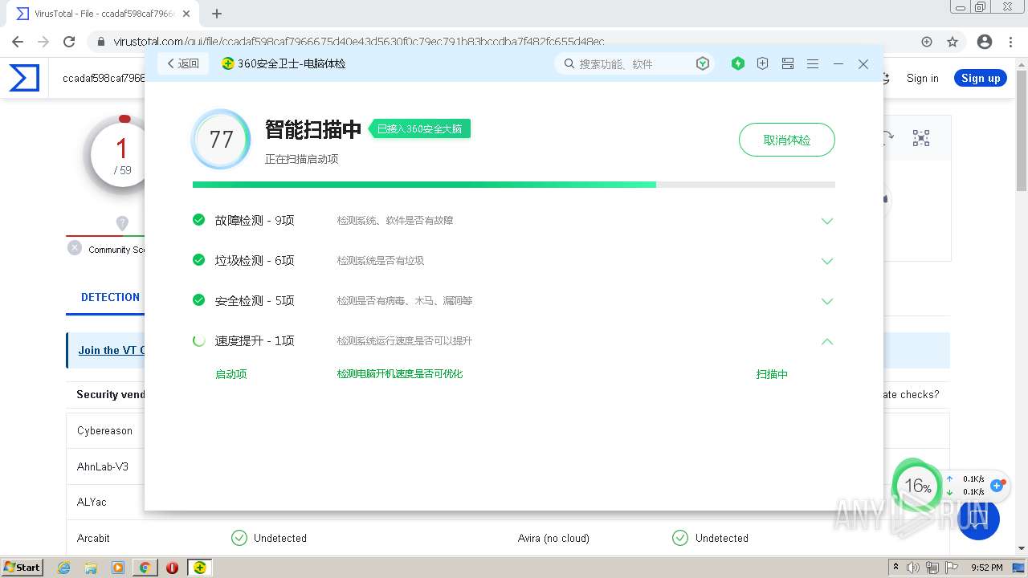
Task: Switch to the 360 Safe taskbar icon
Action: pyautogui.click(x=199, y=568)
